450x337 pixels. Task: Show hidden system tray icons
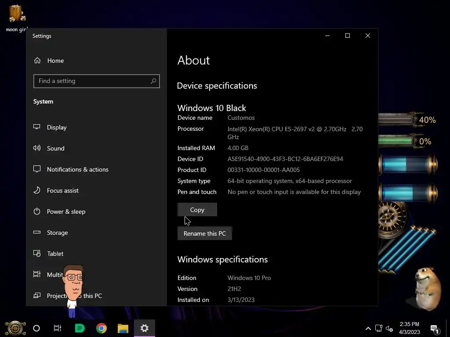pyautogui.click(x=368, y=329)
